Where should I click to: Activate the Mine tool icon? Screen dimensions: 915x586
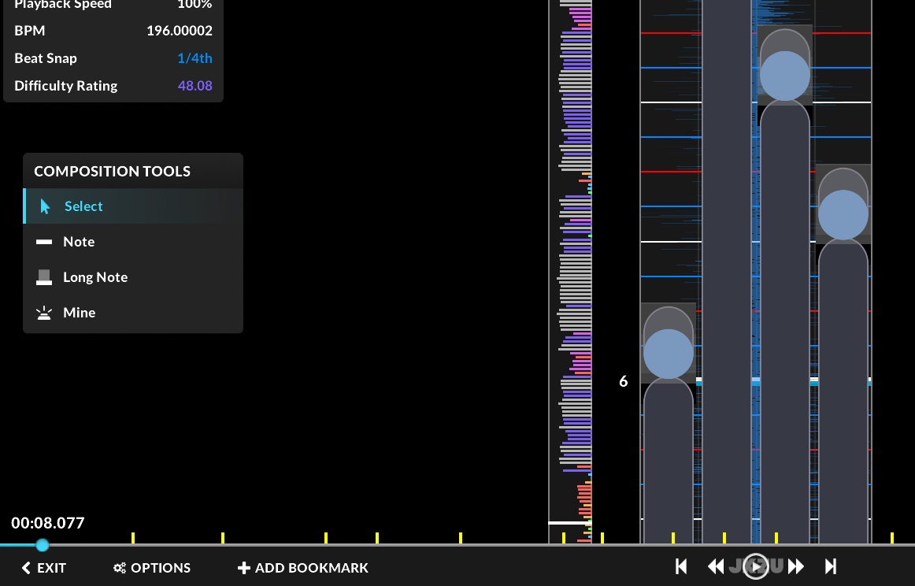(x=44, y=313)
